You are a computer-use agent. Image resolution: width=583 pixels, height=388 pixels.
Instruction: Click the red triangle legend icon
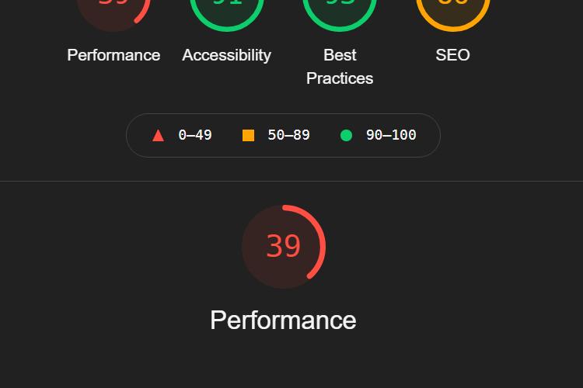[159, 135]
